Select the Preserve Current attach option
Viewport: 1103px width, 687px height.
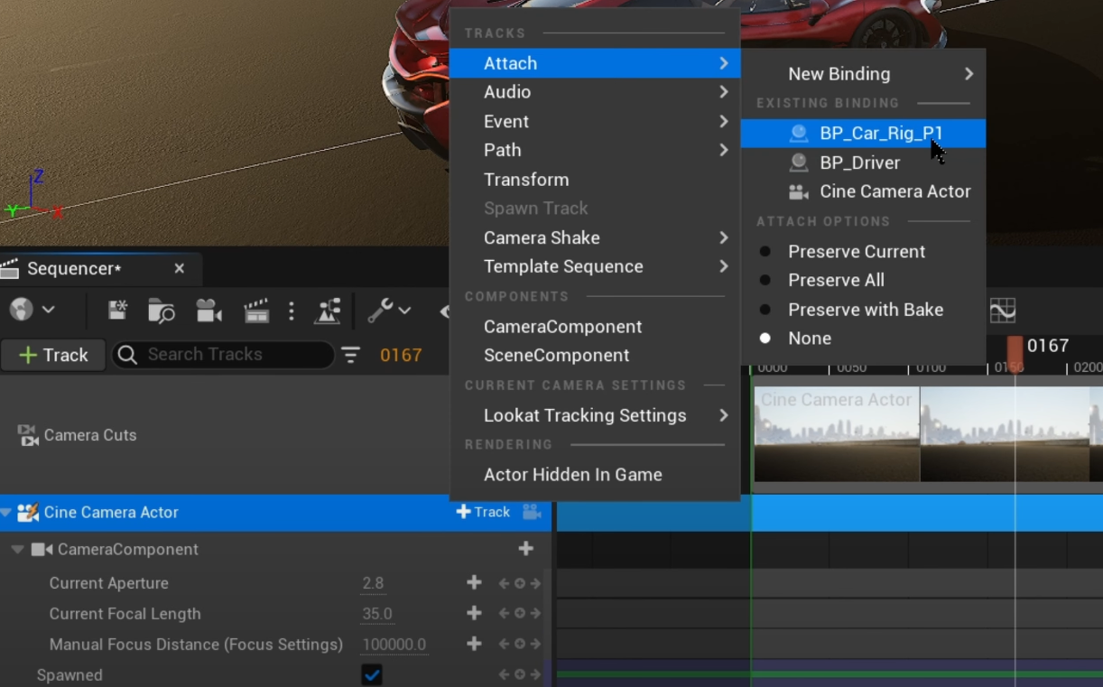click(856, 251)
